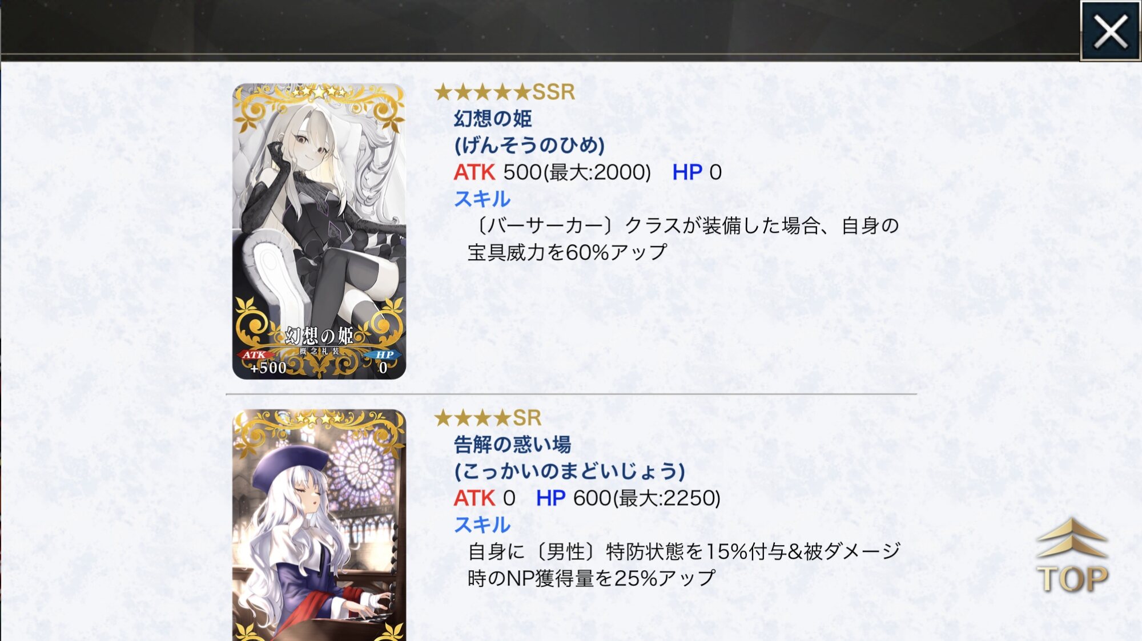Tap the four-star SR rarity label
Viewport: 1142px width, 641px height.
point(488,418)
